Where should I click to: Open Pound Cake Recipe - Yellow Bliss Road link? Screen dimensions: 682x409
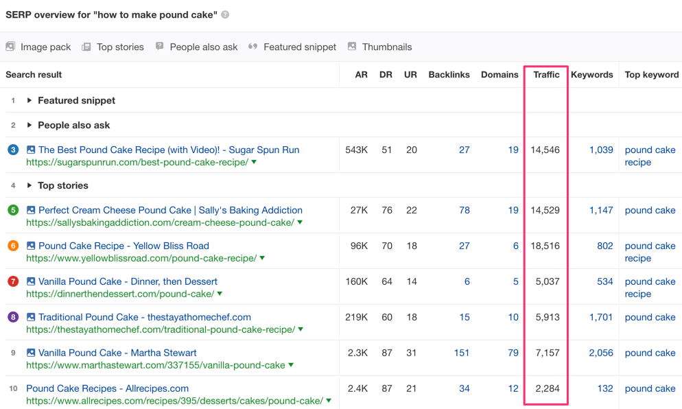[124, 246]
